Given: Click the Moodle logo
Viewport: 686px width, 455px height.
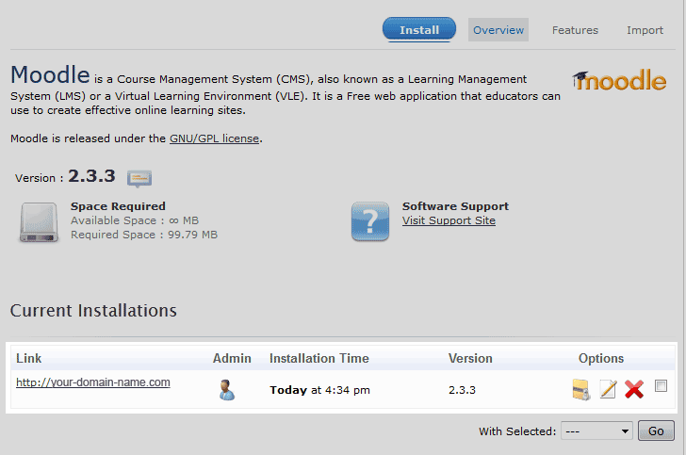Looking at the screenshot, I should pos(619,81).
